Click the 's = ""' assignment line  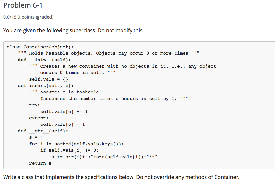pyautogui.click(x=37, y=137)
